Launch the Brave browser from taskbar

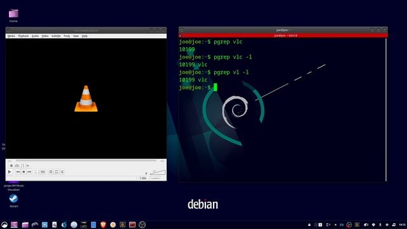[x=103, y=225]
